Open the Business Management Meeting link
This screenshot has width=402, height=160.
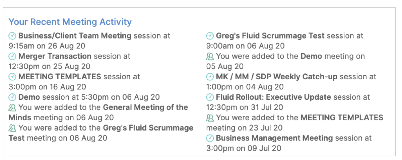point(274,138)
